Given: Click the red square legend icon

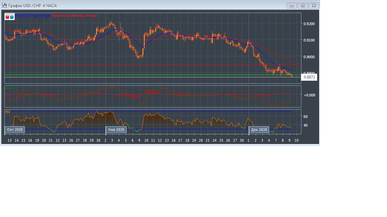Looking at the screenshot, I should 7,17.
